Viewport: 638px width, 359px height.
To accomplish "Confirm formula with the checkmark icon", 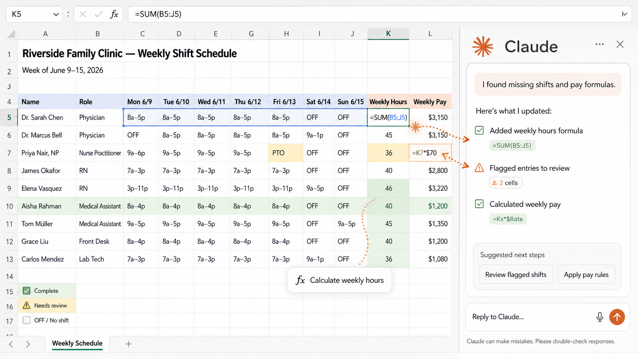I will tap(98, 14).
